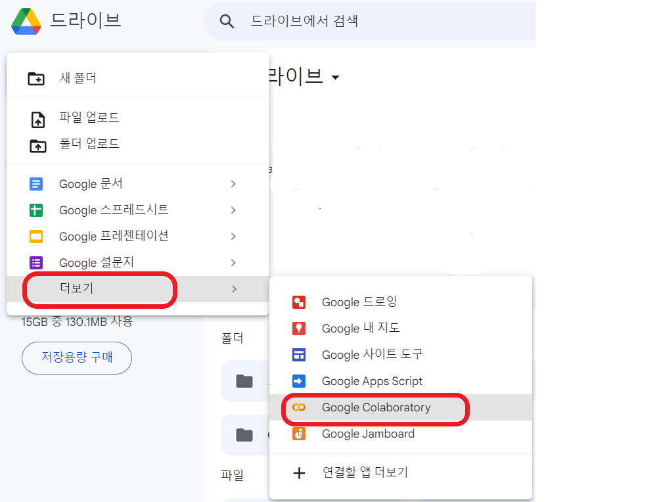Select 폴더 업로드 from menu
Screen dimensions: 659x502
pos(138,144)
